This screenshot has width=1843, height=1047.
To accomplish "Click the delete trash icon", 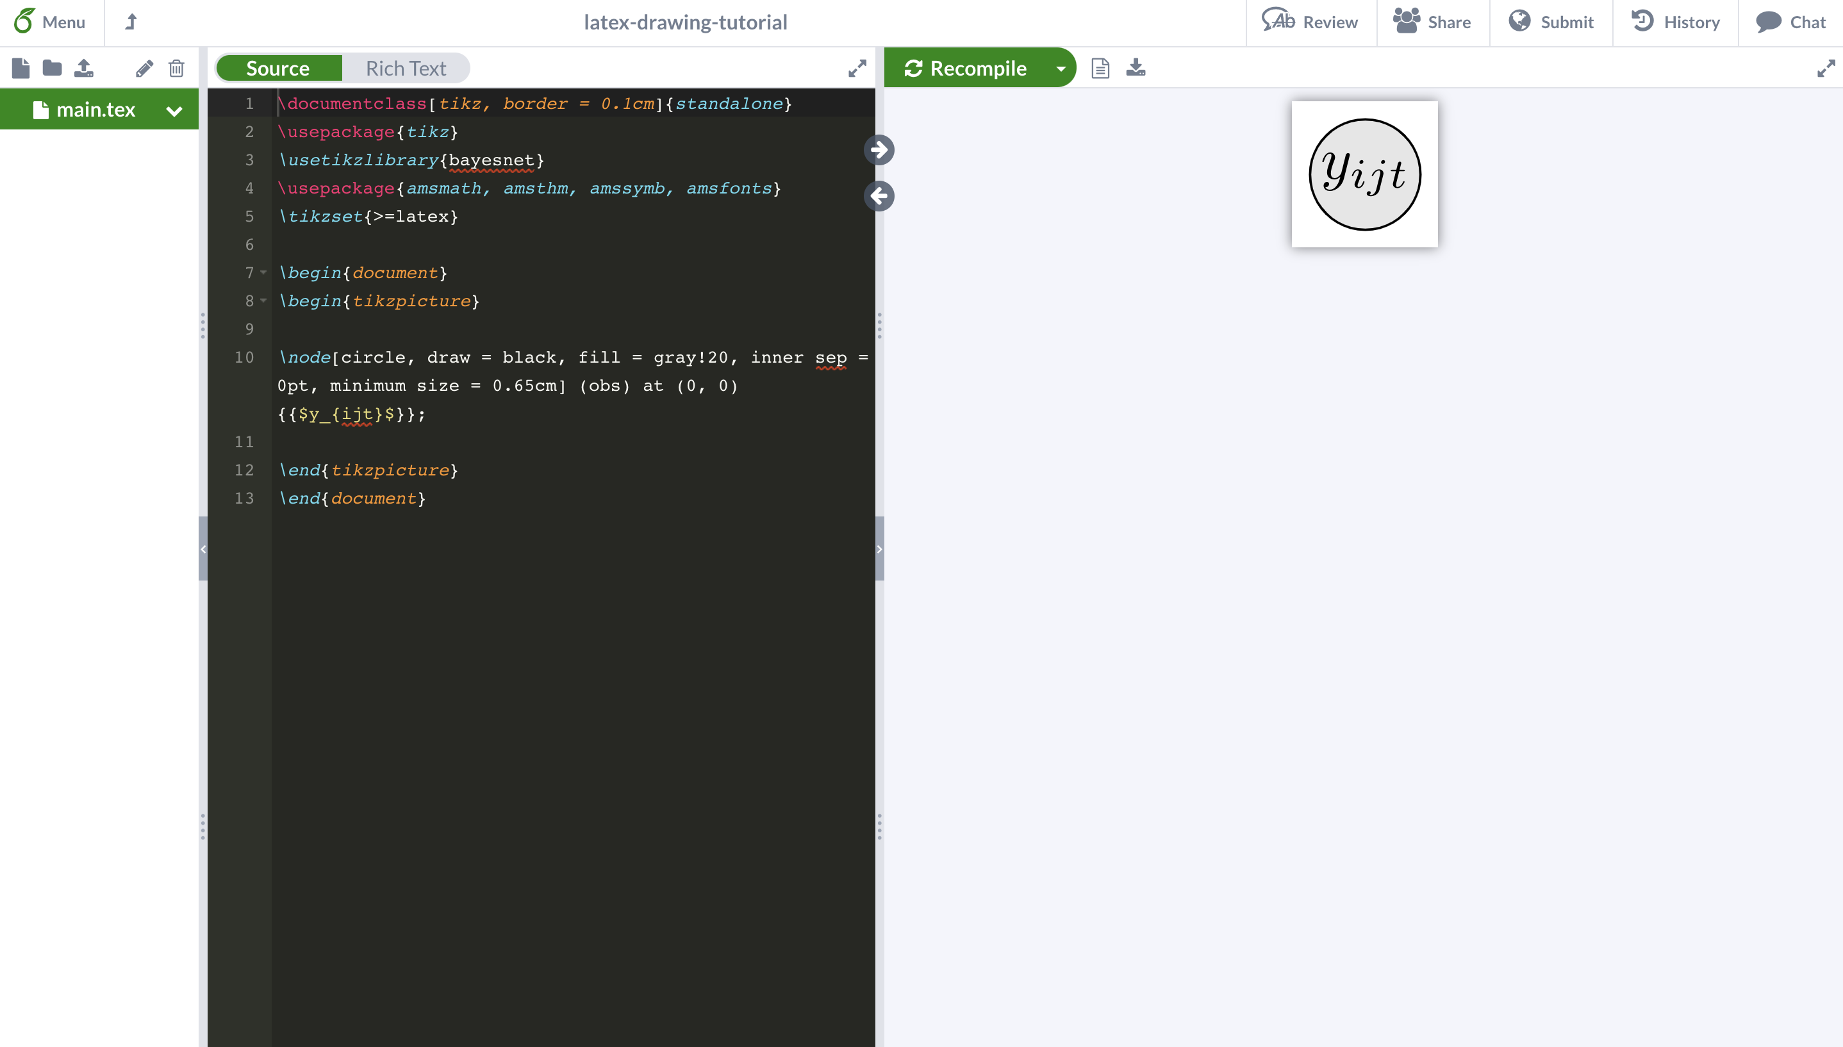I will [179, 69].
